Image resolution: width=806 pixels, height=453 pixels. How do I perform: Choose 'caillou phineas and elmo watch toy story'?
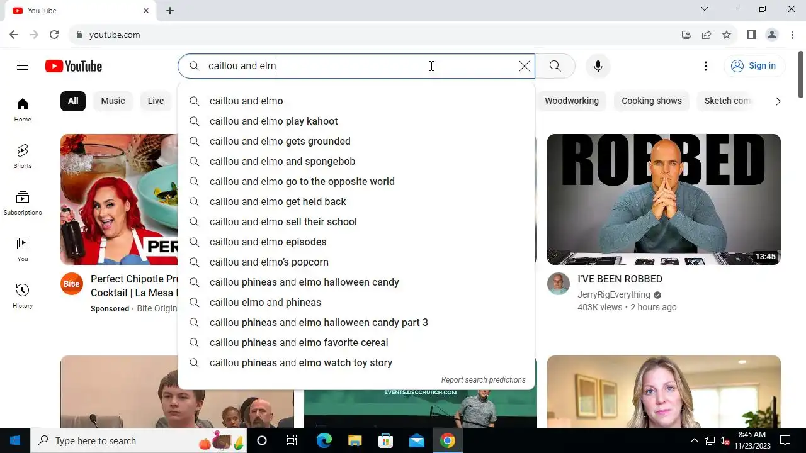click(356, 362)
